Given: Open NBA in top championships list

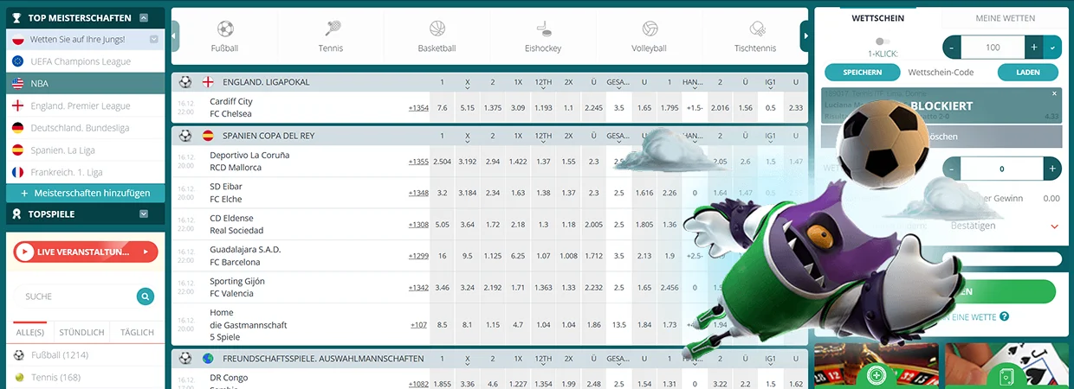Looking at the screenshot, I should pyautogui.click(x=85, y=84).
